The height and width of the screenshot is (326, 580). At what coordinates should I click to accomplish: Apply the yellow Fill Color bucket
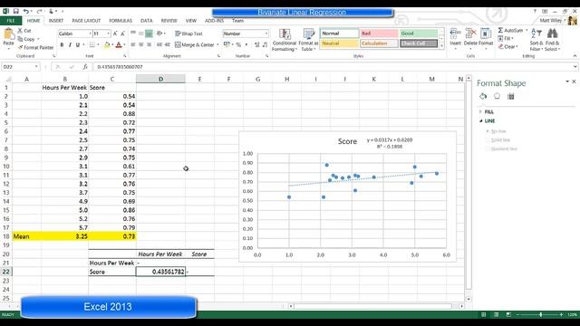[107, 45]
